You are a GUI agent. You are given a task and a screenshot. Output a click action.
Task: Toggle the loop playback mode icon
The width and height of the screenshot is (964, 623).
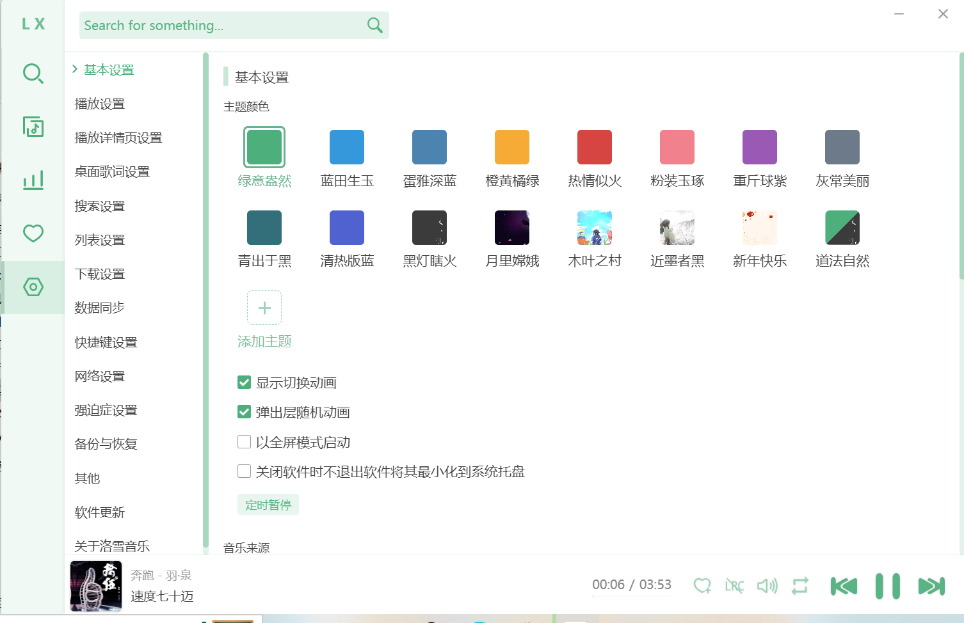(x=799, y=586)
